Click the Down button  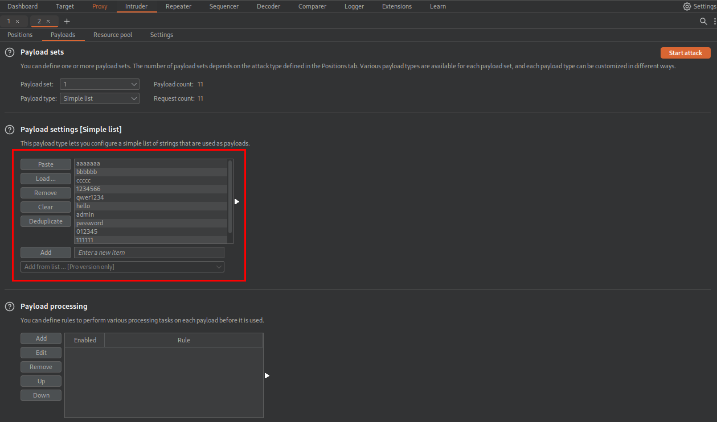click(x=41, y=395)
